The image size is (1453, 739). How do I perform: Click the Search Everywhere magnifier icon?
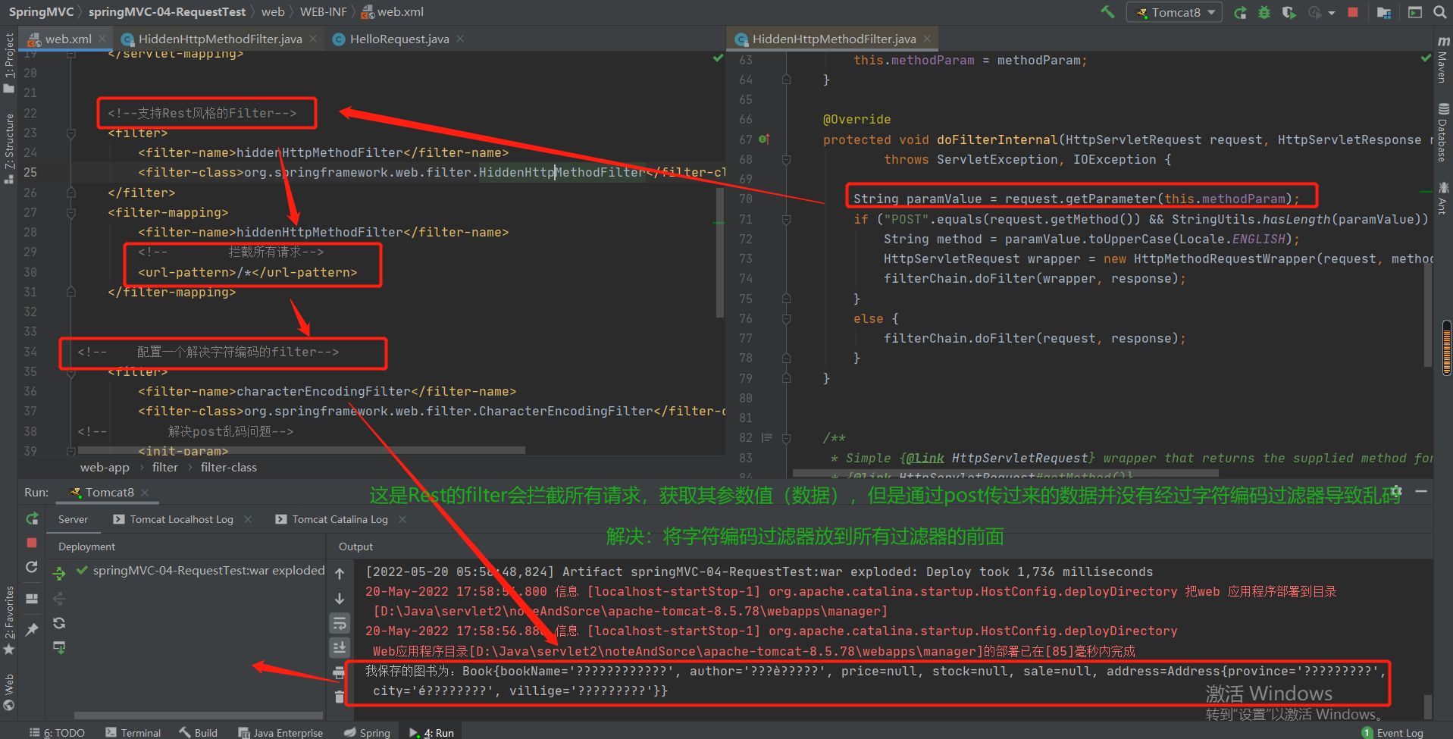pos(1440,12)
